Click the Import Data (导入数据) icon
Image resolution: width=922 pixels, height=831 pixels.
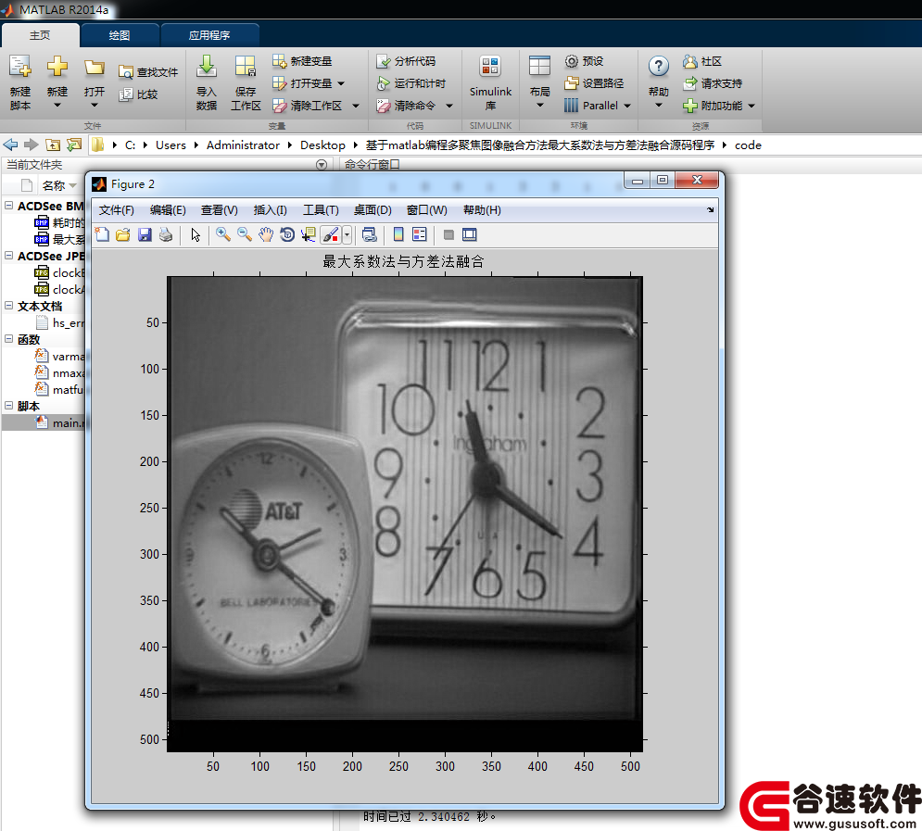coord(207,67)
